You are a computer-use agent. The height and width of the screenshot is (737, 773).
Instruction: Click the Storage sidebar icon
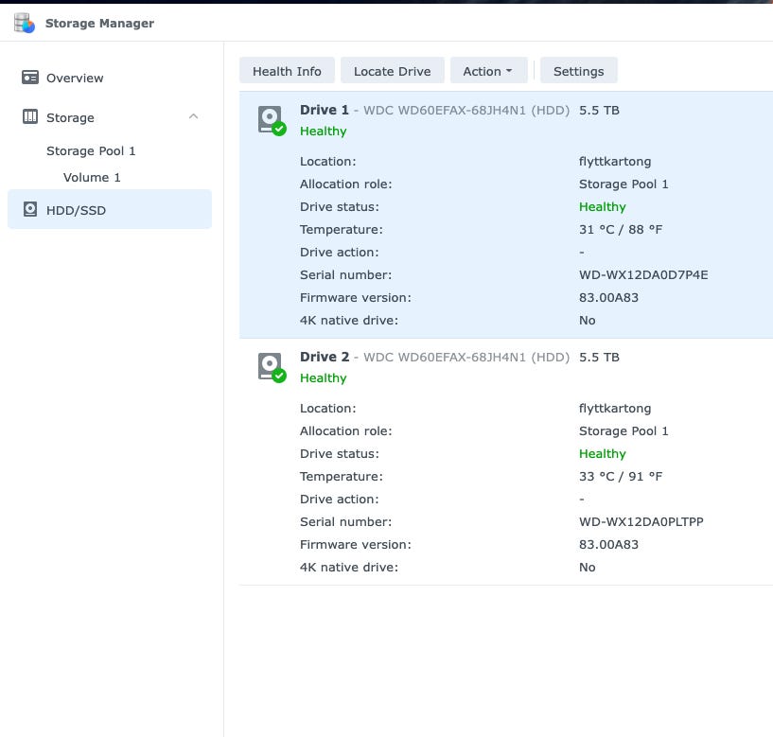(x=30, y=117)
